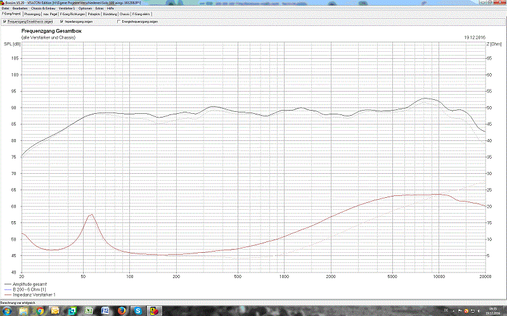Open Firefox from the taskbar
507x316 pixels.
122,310
